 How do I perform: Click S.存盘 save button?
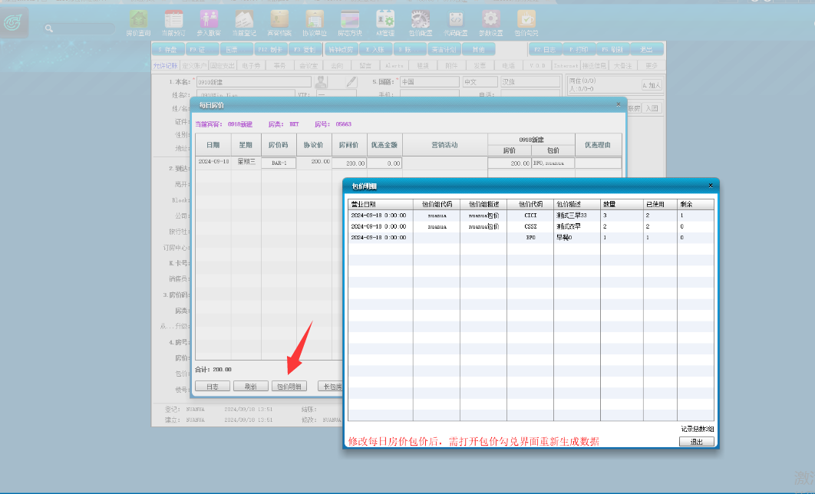pyautogui.click(x=168, y=49)
